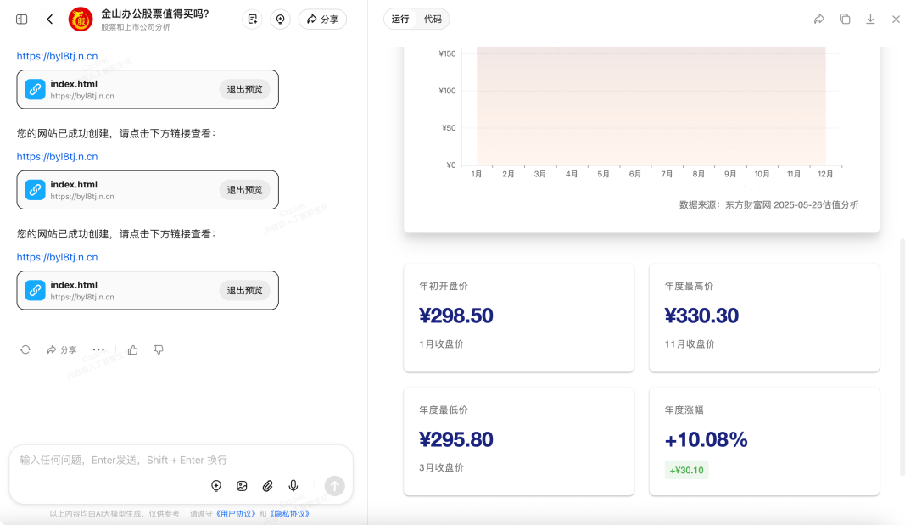Open the pin location icon in header
The image size is (916, 525).
pyautogui.click(x=281, y=20)
